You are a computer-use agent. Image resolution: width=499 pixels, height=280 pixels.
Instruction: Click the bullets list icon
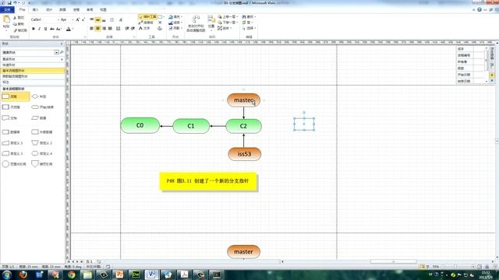(111, 20)
